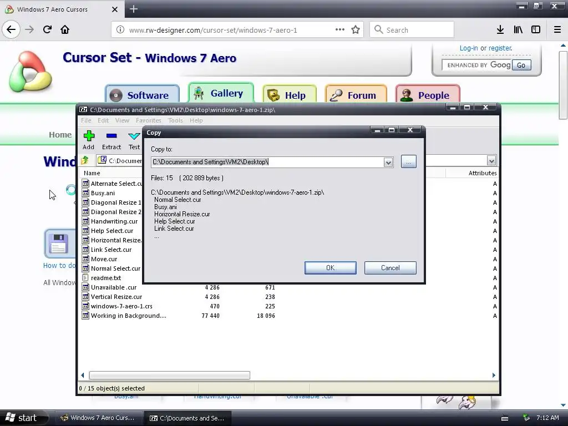This screenshot has height=426, width=568.
Task: Click the Firefox Search box
Action: (412, 30)
